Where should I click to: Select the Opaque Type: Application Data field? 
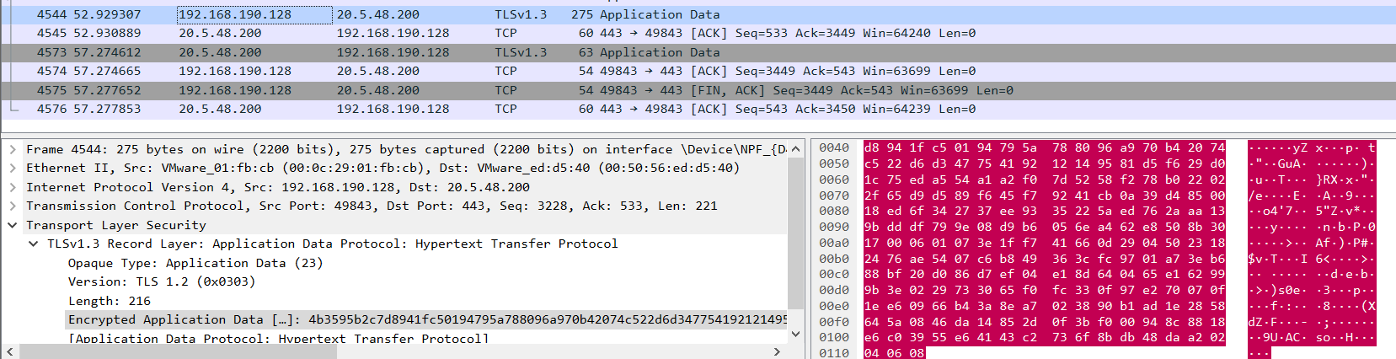tap(195, 263)
